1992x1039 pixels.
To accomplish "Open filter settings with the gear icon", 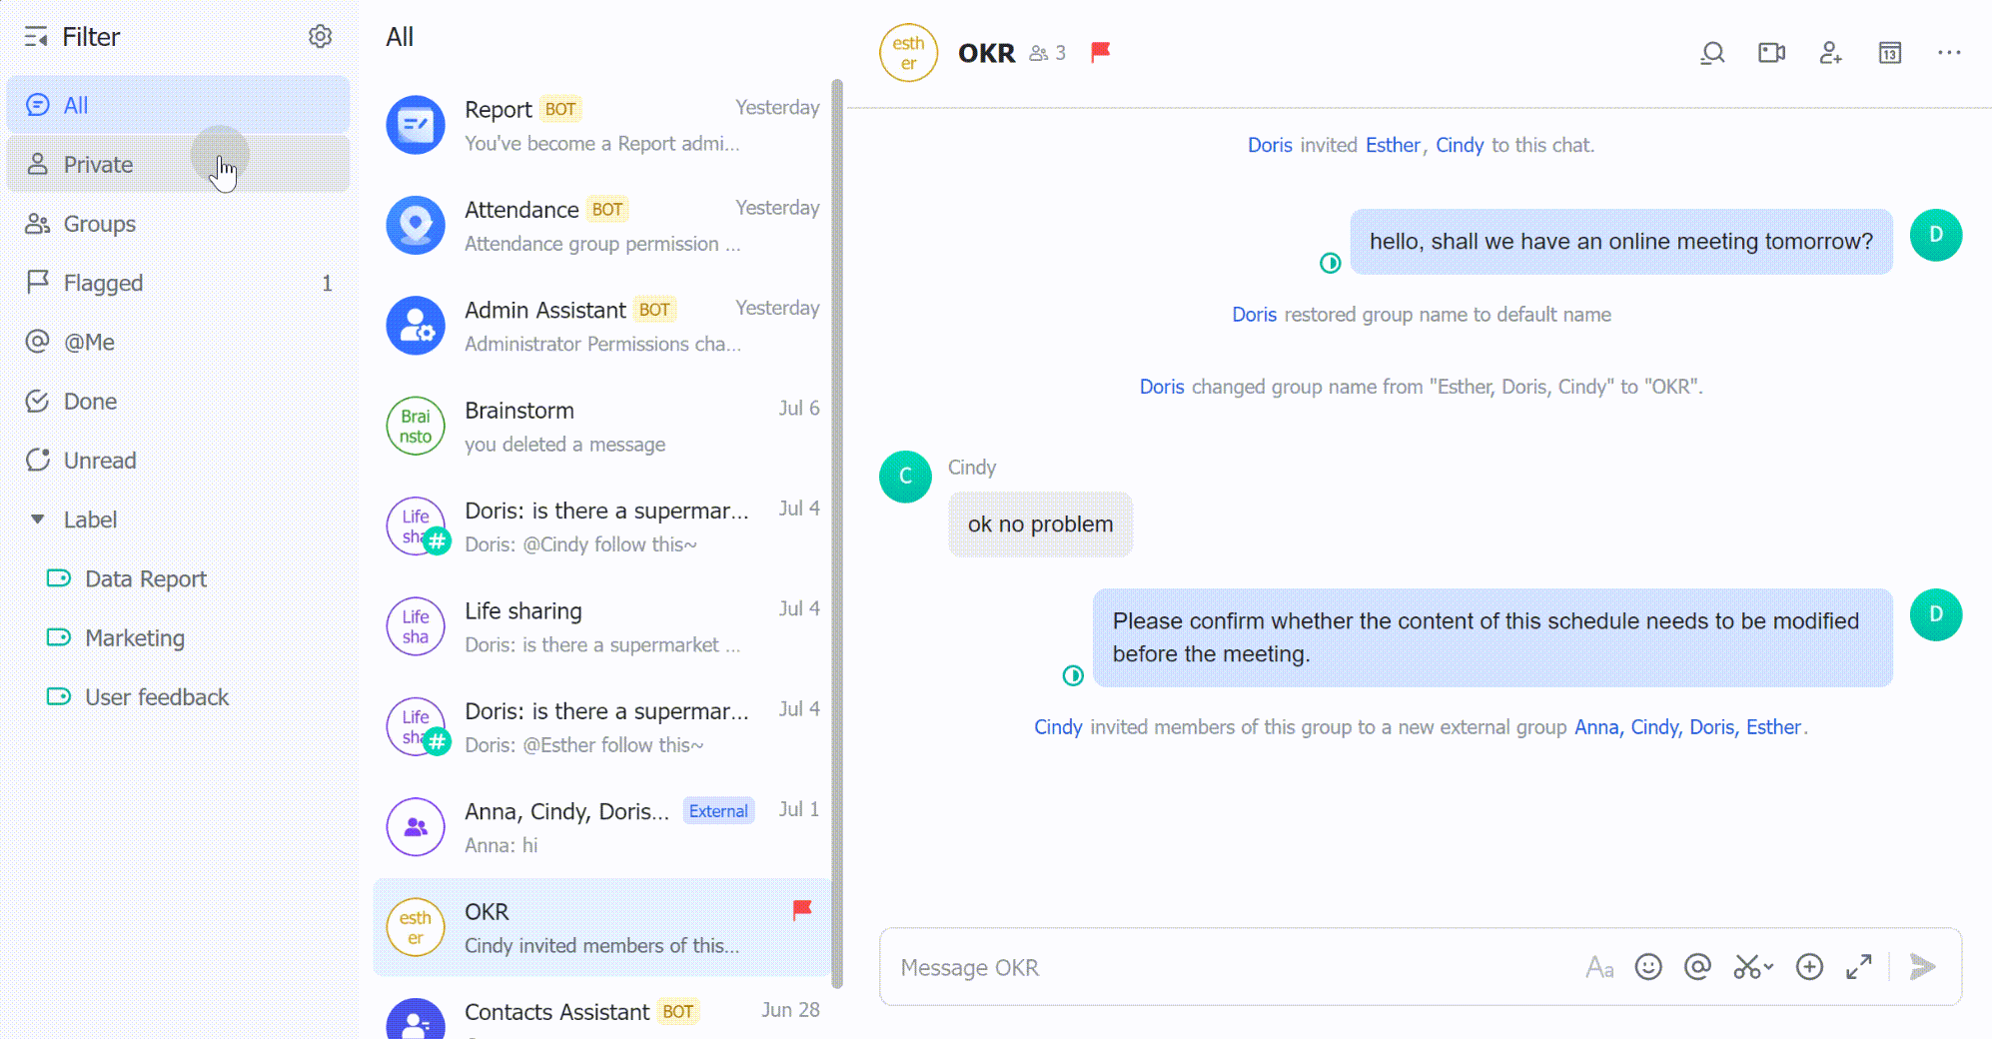I will click(x=320, y=36).
